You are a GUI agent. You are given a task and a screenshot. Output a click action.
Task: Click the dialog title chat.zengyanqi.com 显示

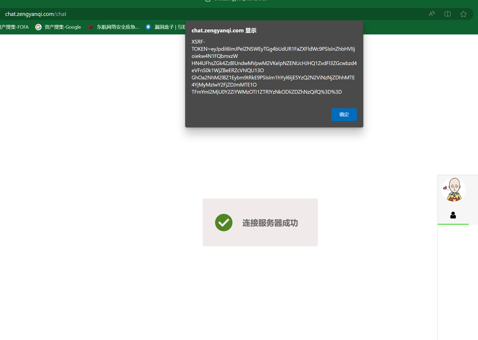224,30
